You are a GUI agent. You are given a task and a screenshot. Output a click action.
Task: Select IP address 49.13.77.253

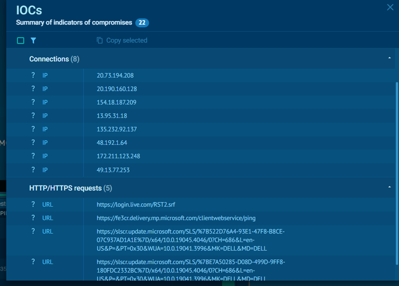point(113,170)
